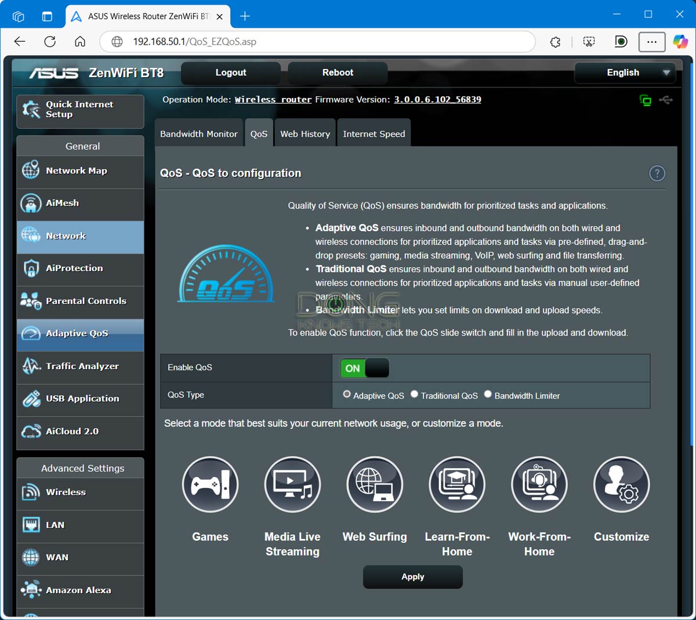The height and width of the screenshot is (620, 696).
Task: Toggle the Enable QoS switch off
Action: point(364,368)
